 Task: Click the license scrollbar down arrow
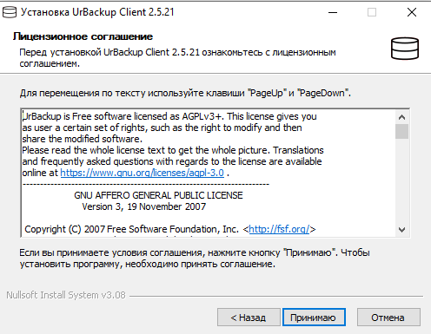401,230
